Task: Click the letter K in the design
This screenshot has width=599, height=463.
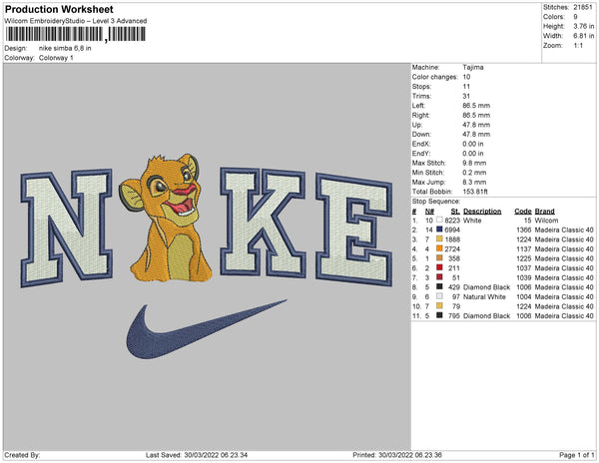Action: (x=263, y=223)
